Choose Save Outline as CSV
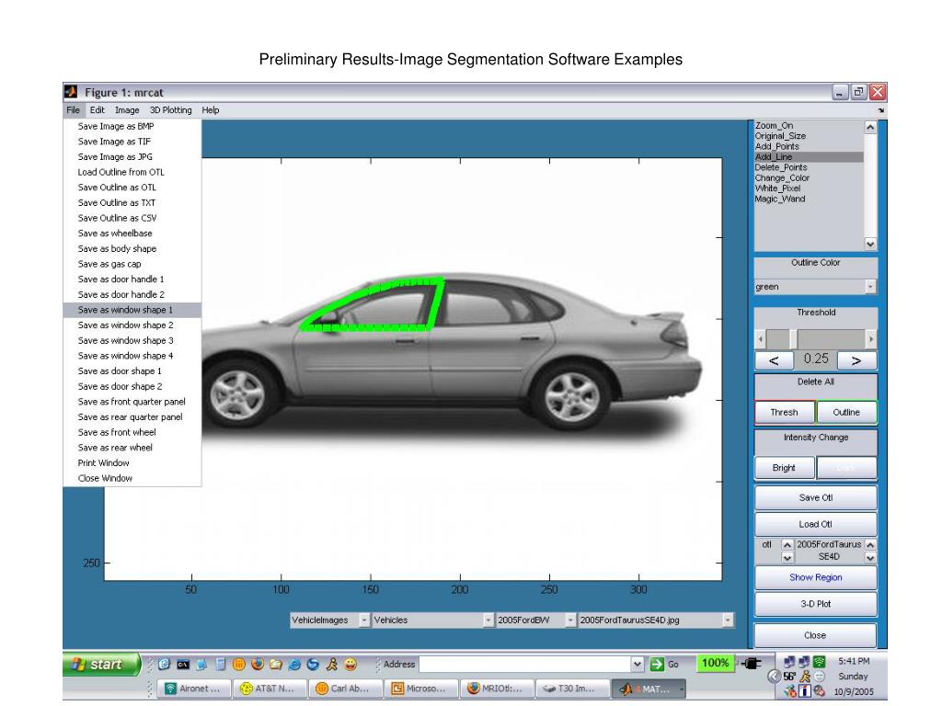 tap(132, 218)
